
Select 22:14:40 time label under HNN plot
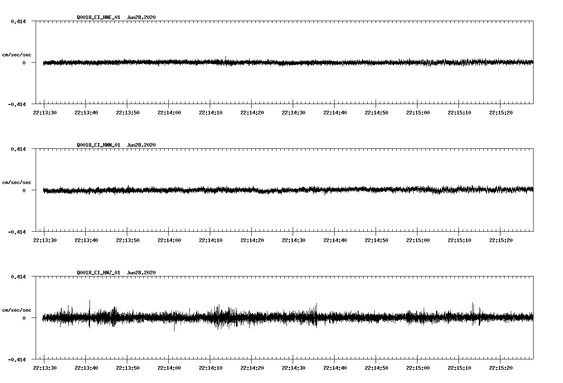(x=335, y=240)
